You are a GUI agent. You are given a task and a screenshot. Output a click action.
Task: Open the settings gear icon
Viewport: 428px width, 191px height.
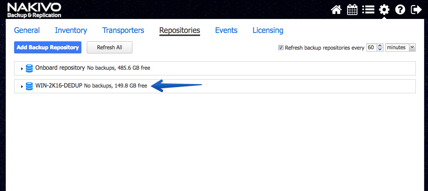coord(384,10)
